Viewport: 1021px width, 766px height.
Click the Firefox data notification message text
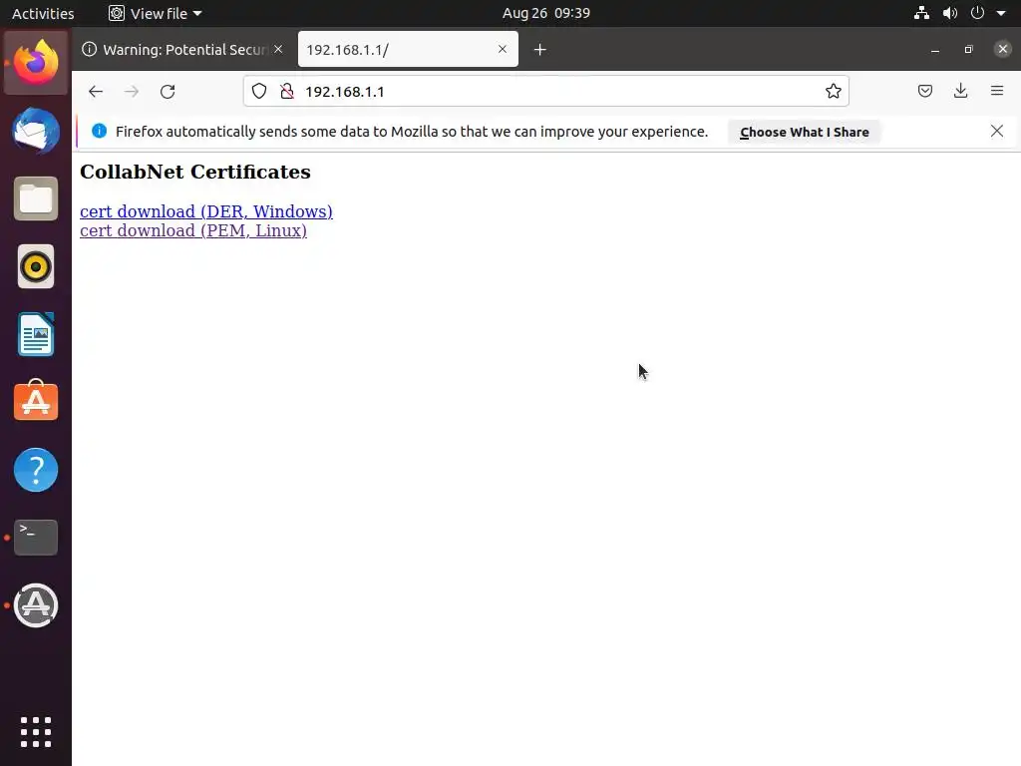[412, 132]
